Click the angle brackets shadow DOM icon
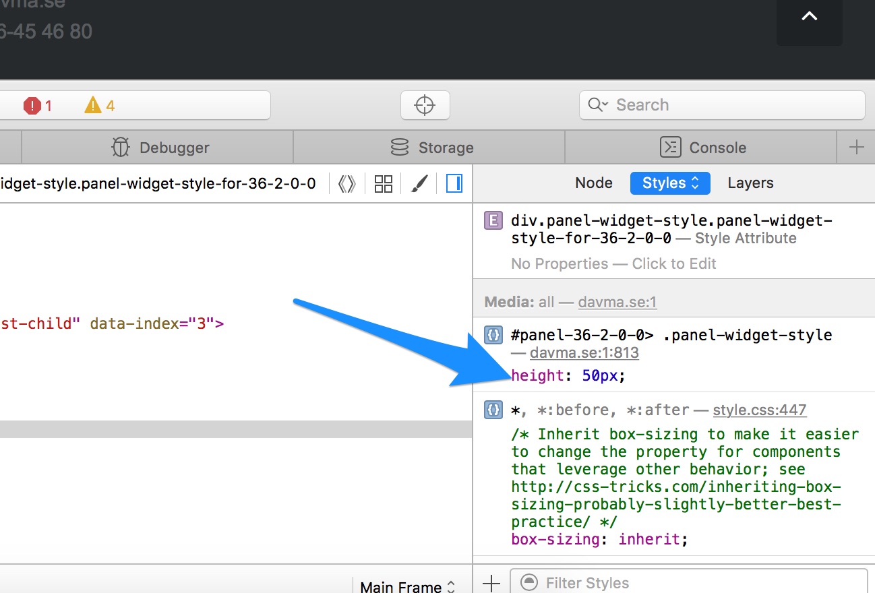Image resolution: width=875 pixels, height=593 pixels. (346, 183)
